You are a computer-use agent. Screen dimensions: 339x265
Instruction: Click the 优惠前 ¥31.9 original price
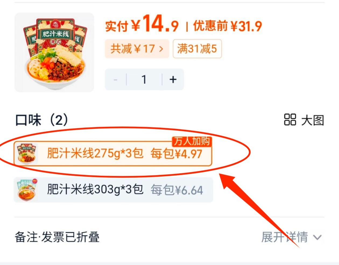click(228, 26)
